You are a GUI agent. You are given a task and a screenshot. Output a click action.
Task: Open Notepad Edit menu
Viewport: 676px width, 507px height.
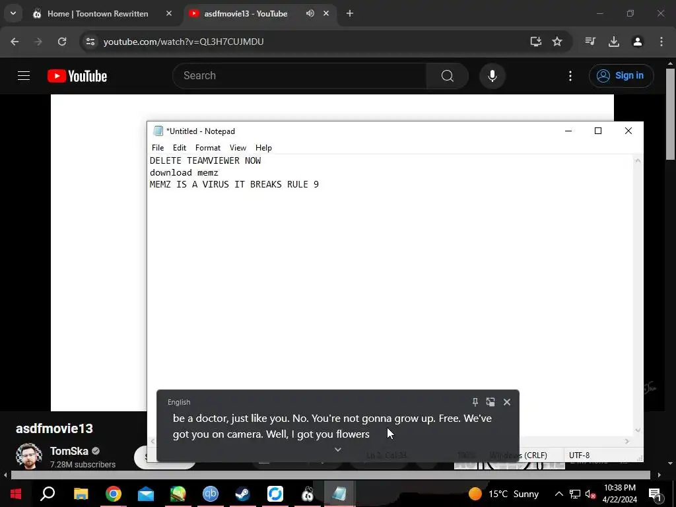tap(180, 148)
